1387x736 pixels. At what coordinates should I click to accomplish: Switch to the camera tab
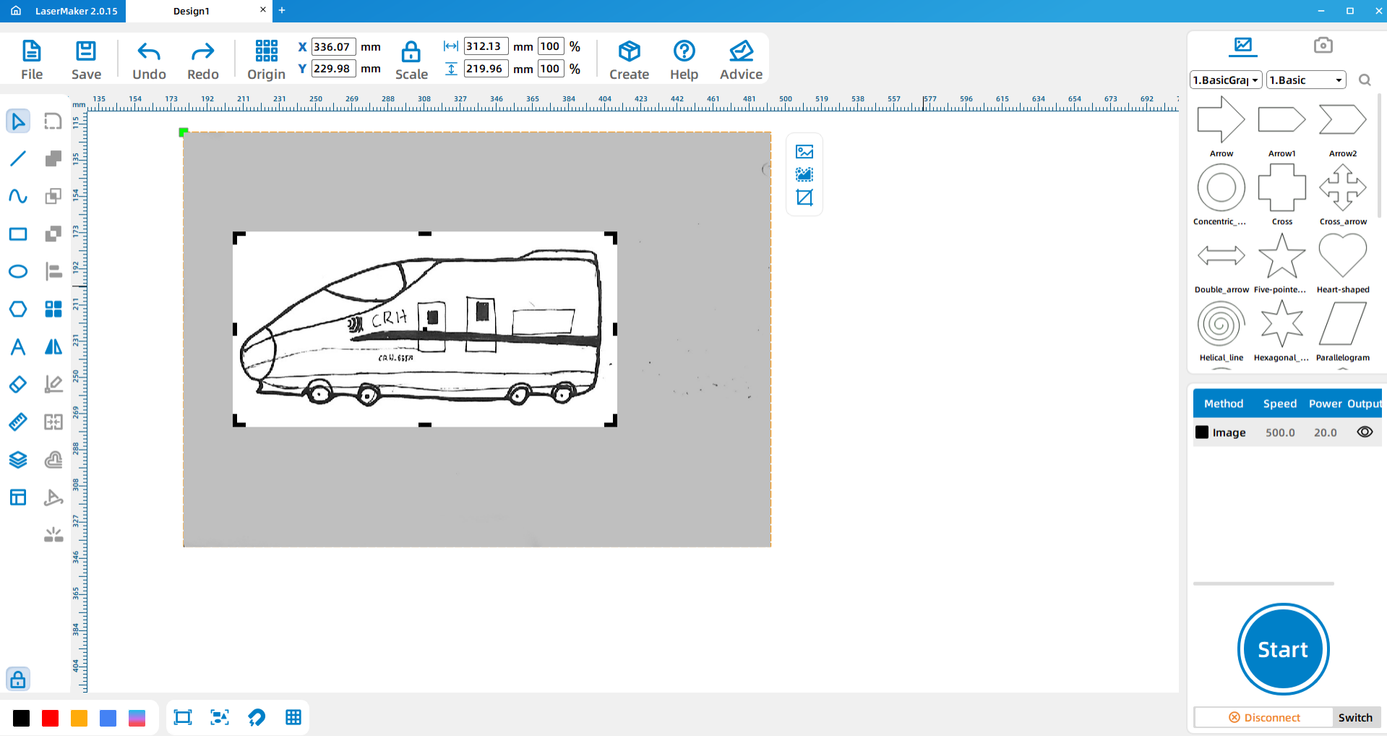pyautogui.click(x=1323, y=46)
